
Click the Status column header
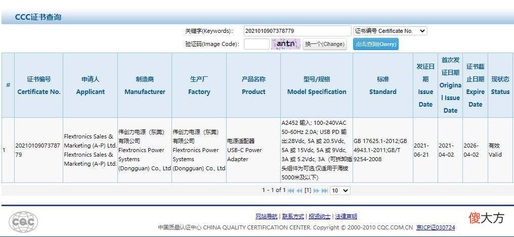[x=500, y=85]
